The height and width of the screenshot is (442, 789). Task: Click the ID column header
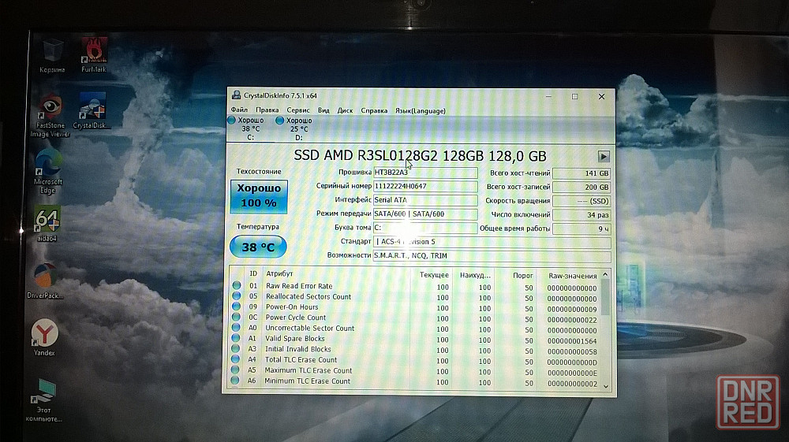click(253, 273)
